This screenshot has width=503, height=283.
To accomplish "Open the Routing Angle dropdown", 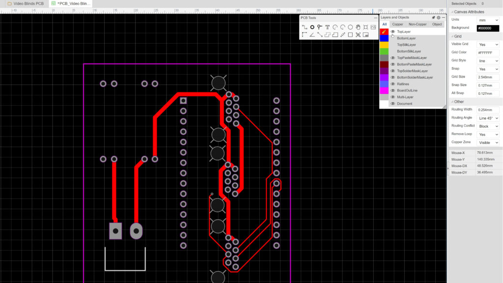I will click(x=488, y=117).
